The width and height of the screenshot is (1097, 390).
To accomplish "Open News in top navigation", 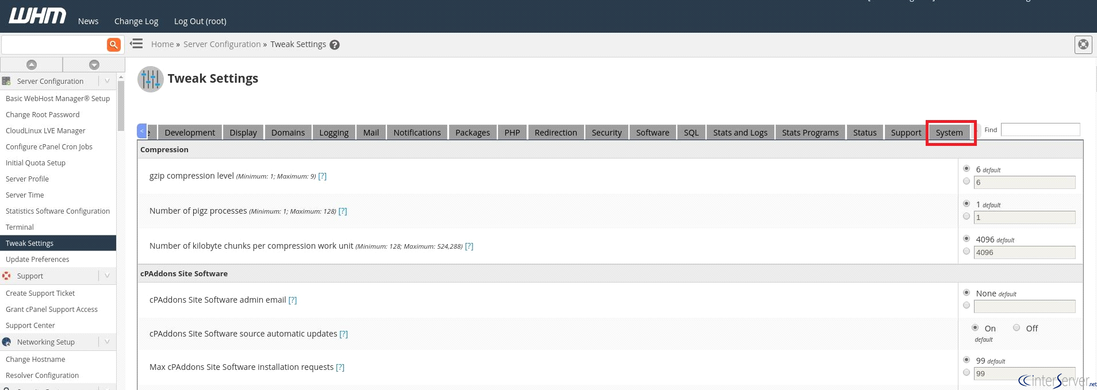I will [x=88, y=21].
